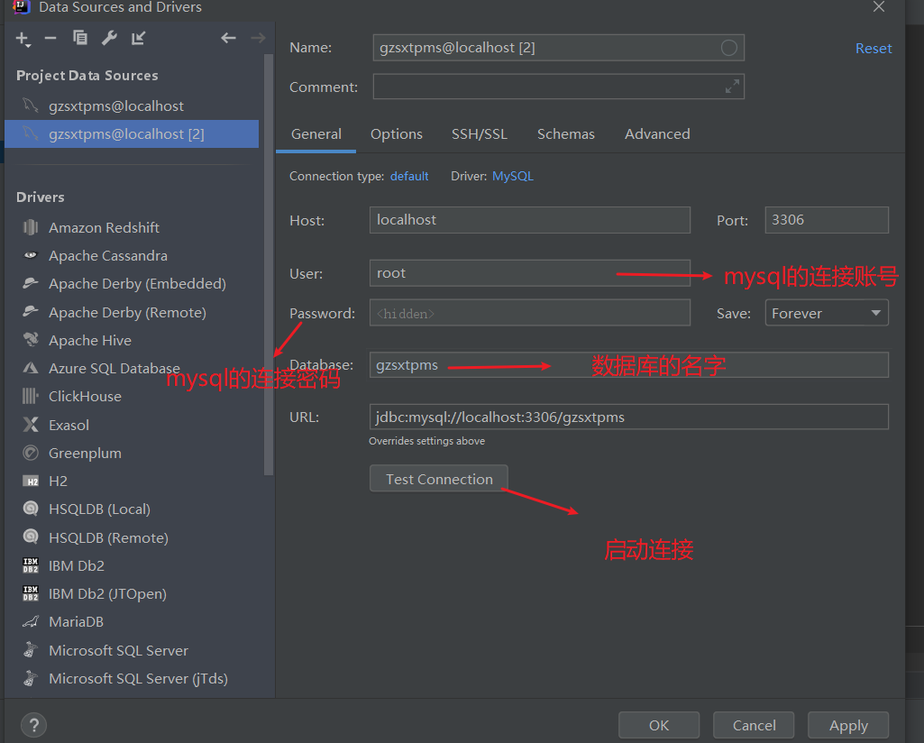Viewport: 924px width, 743px height.
Task: Select gzsxtpms@localhost [2] data source
Action: 132,133
